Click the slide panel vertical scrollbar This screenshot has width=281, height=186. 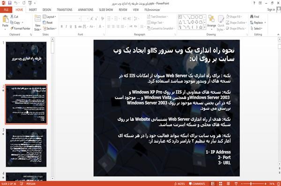tap(52, 109)
